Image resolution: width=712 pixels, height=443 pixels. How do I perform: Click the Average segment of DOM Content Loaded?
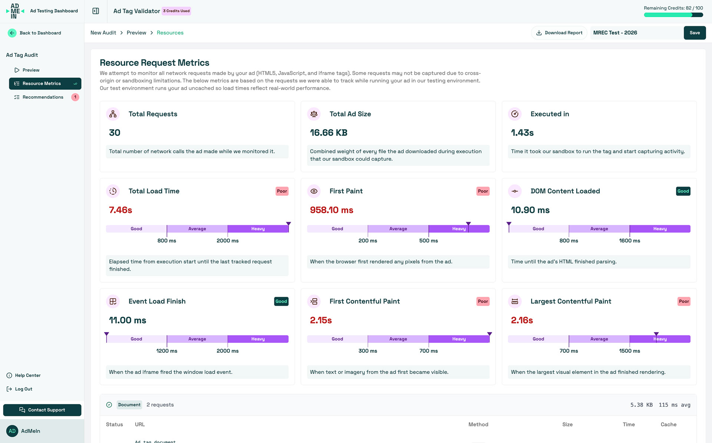(599, 229)
